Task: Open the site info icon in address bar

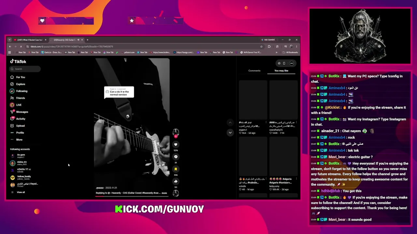Action: (x=28, y=46)
